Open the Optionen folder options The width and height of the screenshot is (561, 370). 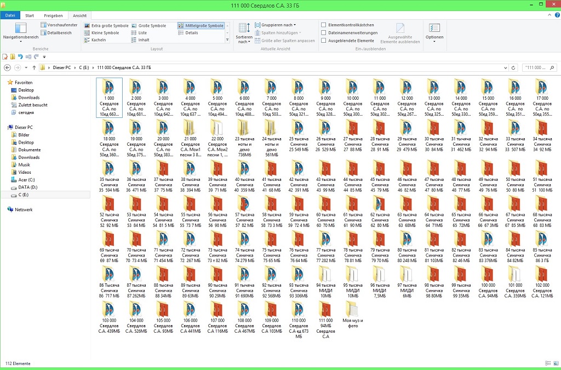coord(434,32)
